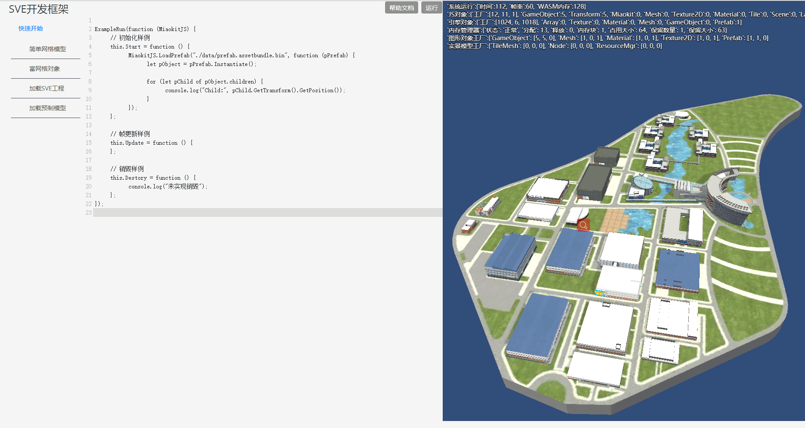Select 富网格对象 example
Screen dimensions: 805x428
coord(45,69)
